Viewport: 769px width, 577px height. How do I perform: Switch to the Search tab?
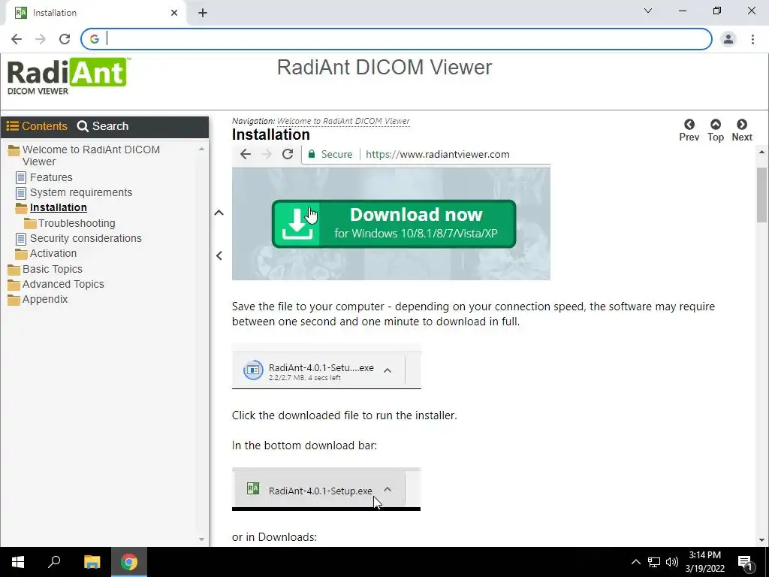tap(102, 126)
